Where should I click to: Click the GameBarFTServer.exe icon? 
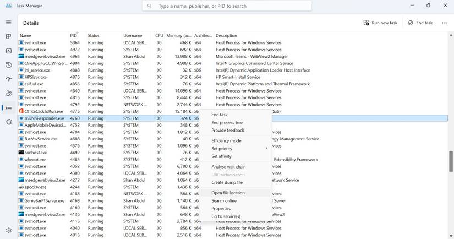pos(21,200)
